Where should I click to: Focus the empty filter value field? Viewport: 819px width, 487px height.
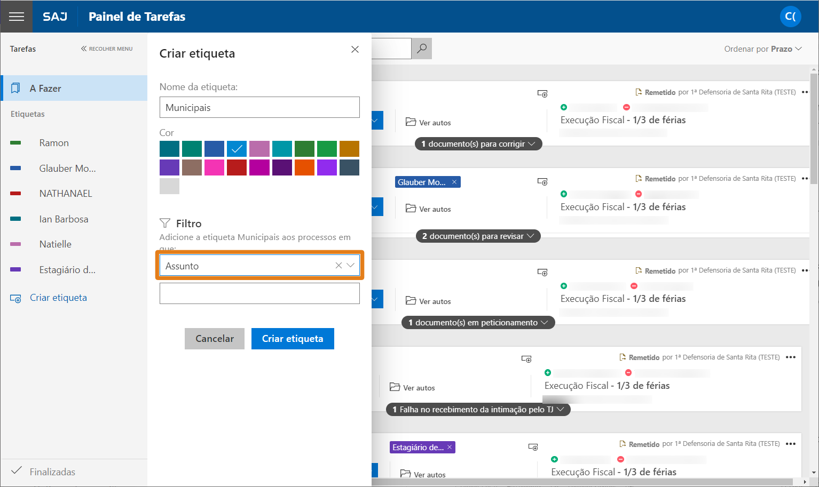point(259,293)
